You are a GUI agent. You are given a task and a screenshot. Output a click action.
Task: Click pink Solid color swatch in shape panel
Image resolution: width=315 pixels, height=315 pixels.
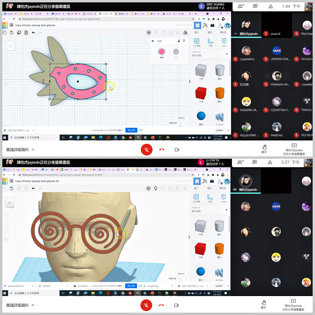coord(162,52)
